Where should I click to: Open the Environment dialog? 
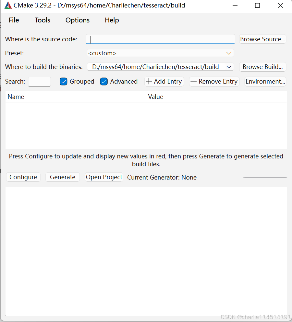click(x=265, y=82)
